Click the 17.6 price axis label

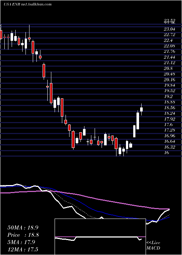[168, 125]
